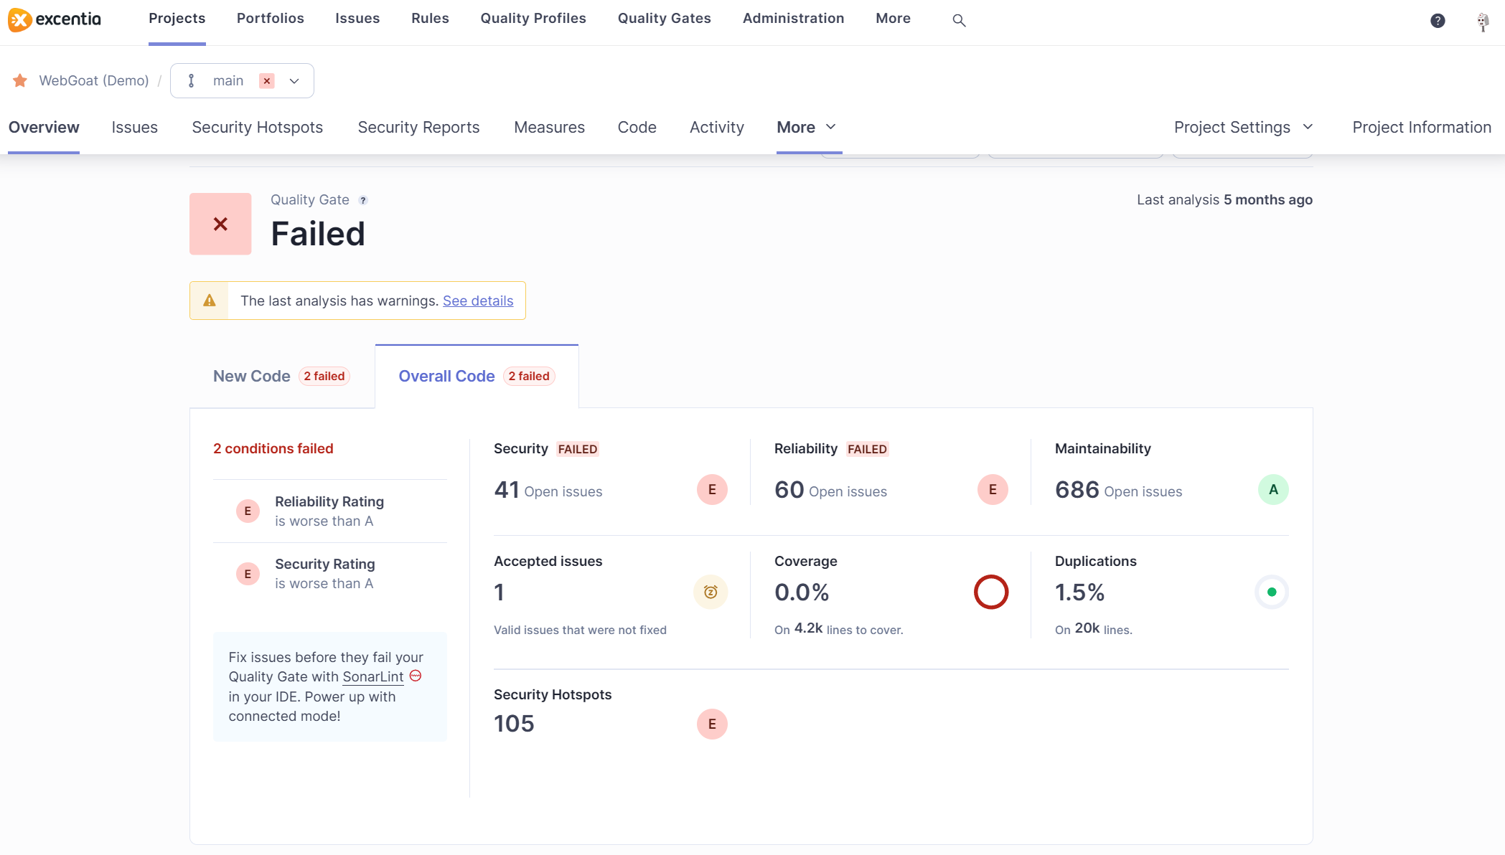This screenshot has height=855, width=1505.
Task: Open the Security Hotspots tab
Action: (257, 128)
